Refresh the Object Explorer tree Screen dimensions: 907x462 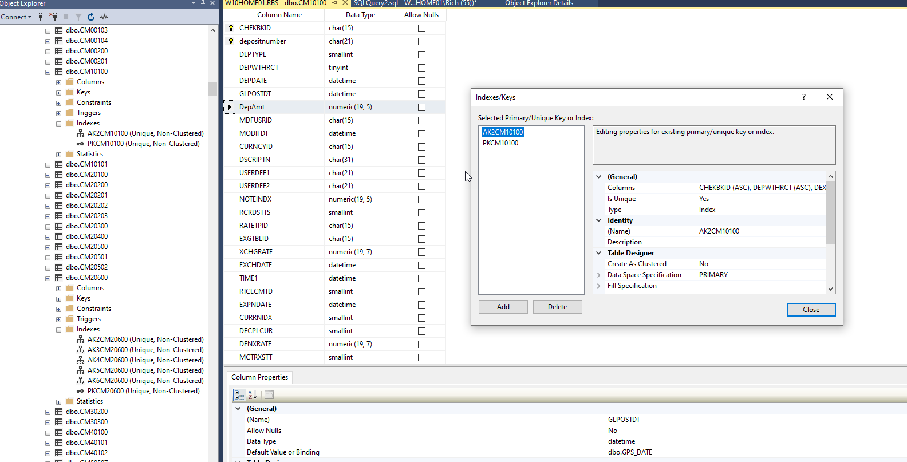[91, 17]
